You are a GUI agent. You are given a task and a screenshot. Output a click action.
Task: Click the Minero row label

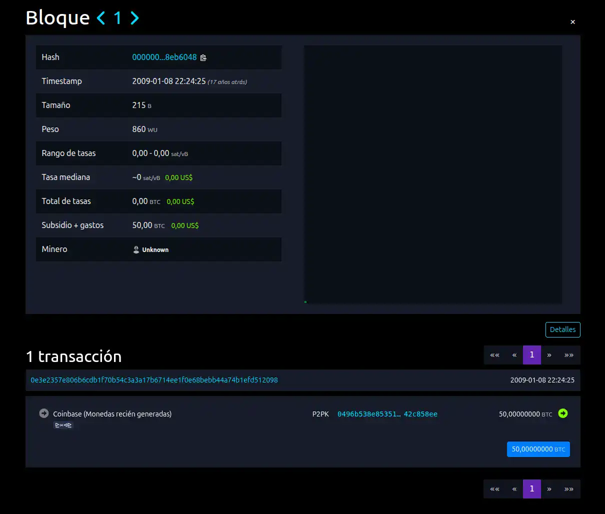tap(54, 249)
